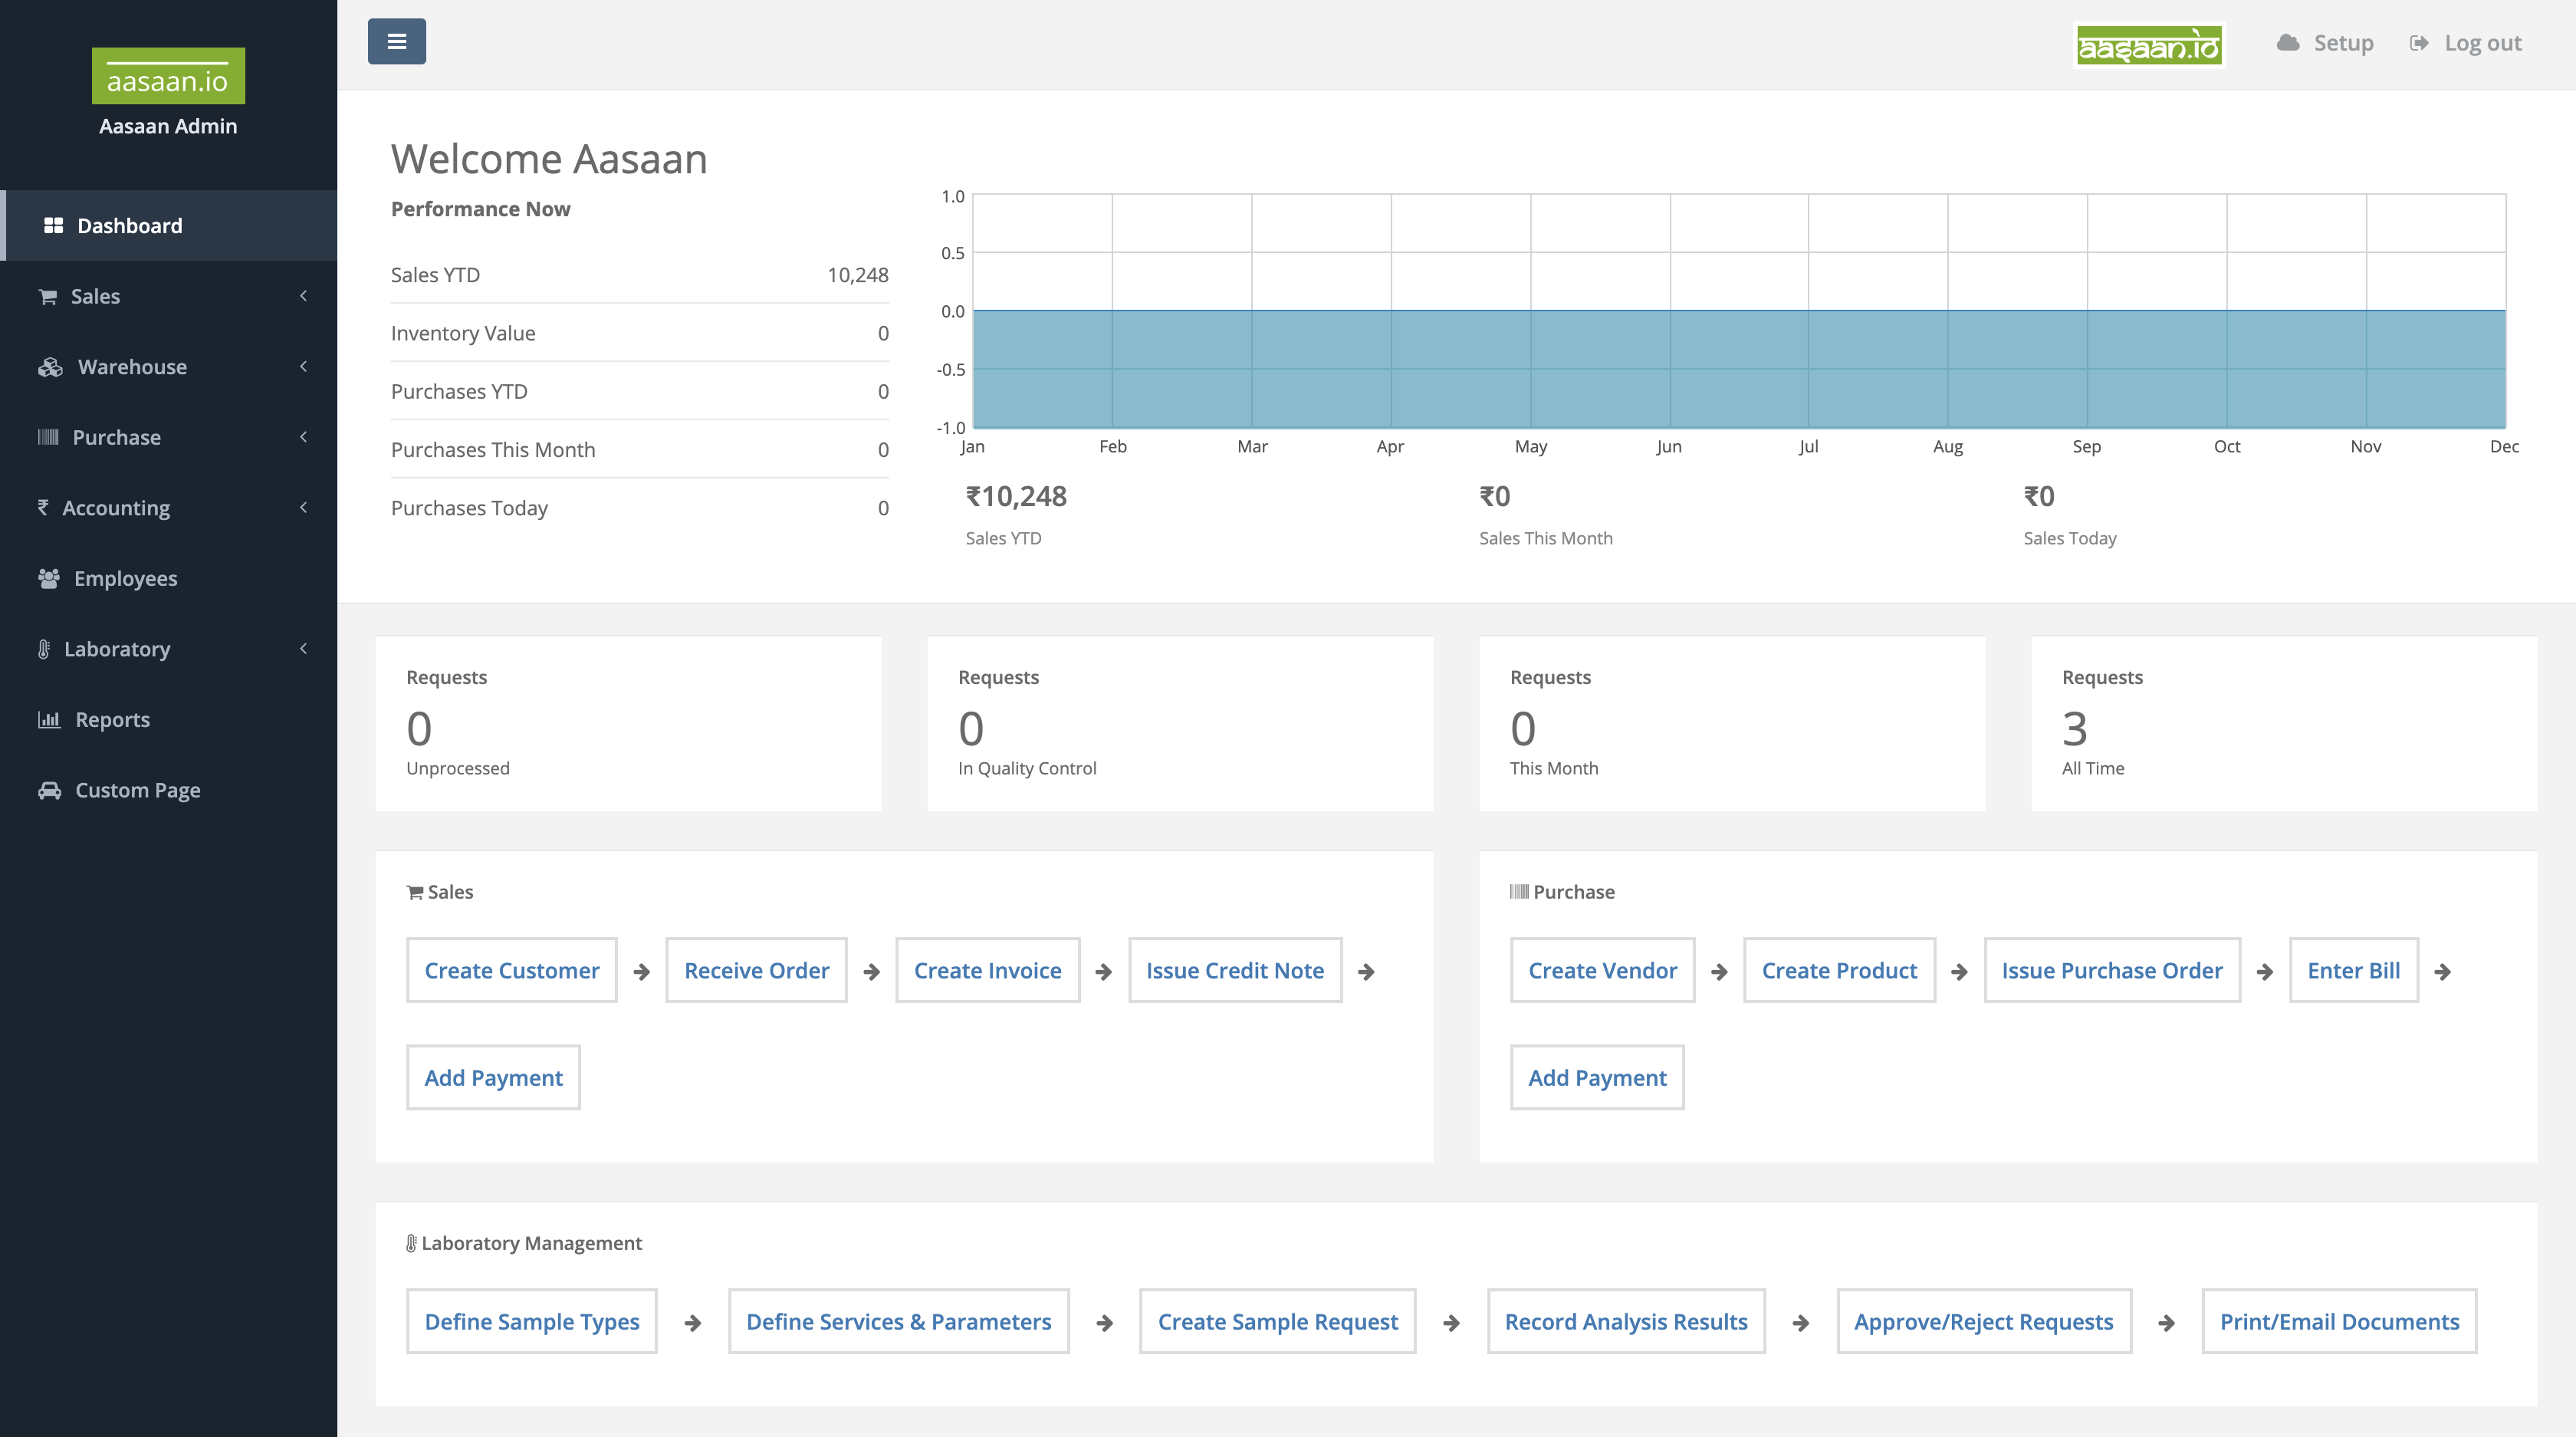The height and width of the screenshot is (1437, 2576).
Task: Select Dashboard in the sidebar
Action: (129, 225)
